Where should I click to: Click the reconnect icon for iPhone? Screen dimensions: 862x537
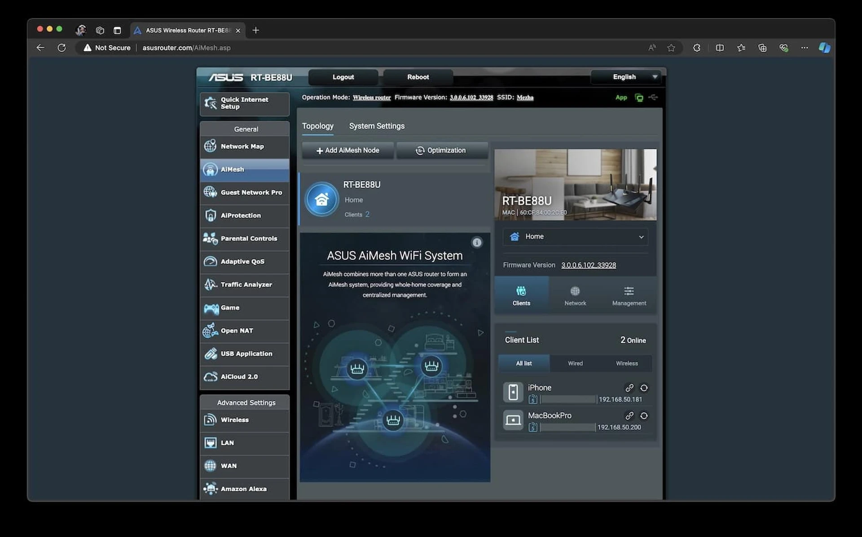click(644, 388)
